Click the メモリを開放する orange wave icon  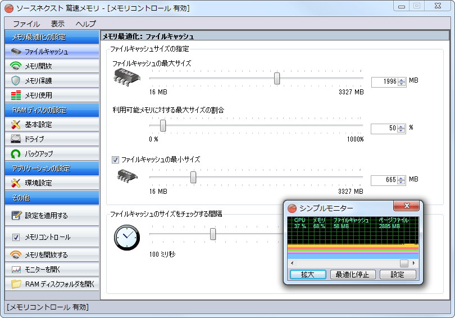[16, 255]
